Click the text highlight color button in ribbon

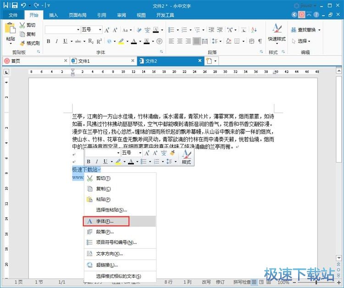[x=121, y=41]
